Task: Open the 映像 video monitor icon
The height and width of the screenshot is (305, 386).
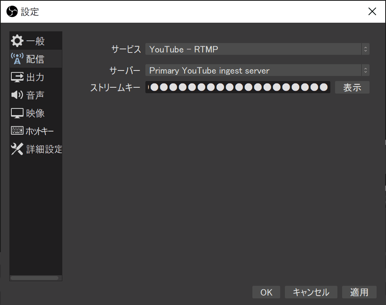Action: coord(17,113)
